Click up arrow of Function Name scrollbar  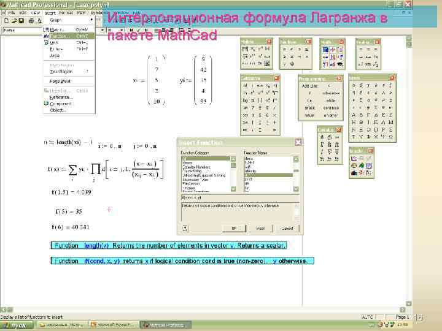click(x=296, y=159)
